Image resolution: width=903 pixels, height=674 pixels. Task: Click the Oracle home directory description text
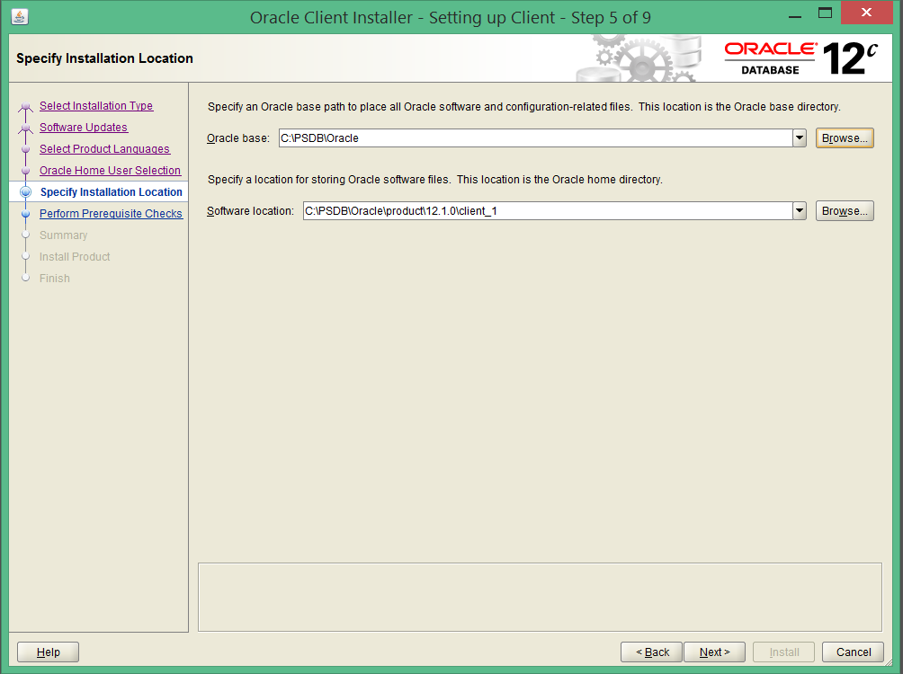click(x=434, y=180)
